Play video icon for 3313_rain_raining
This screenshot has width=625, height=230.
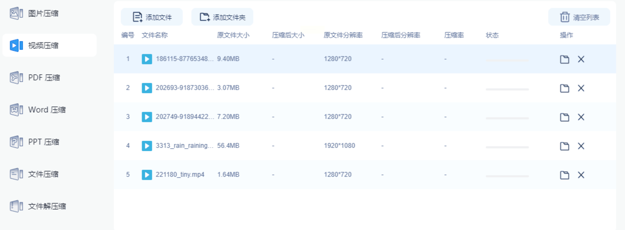click(x=147, y=146)
